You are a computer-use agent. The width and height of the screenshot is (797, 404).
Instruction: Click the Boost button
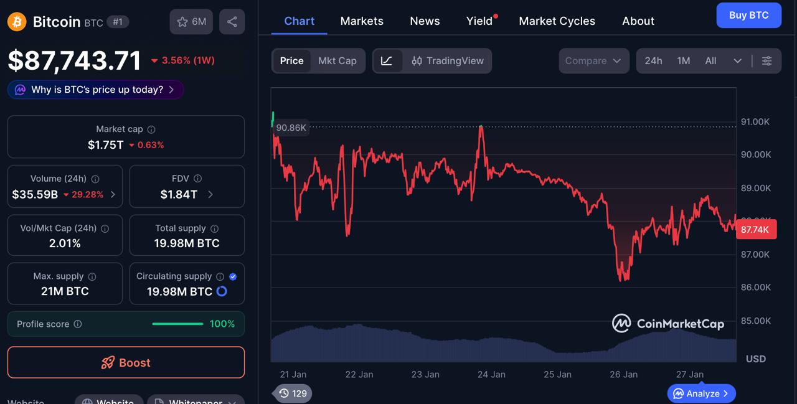pyautogui.click(x=126, y=362)
